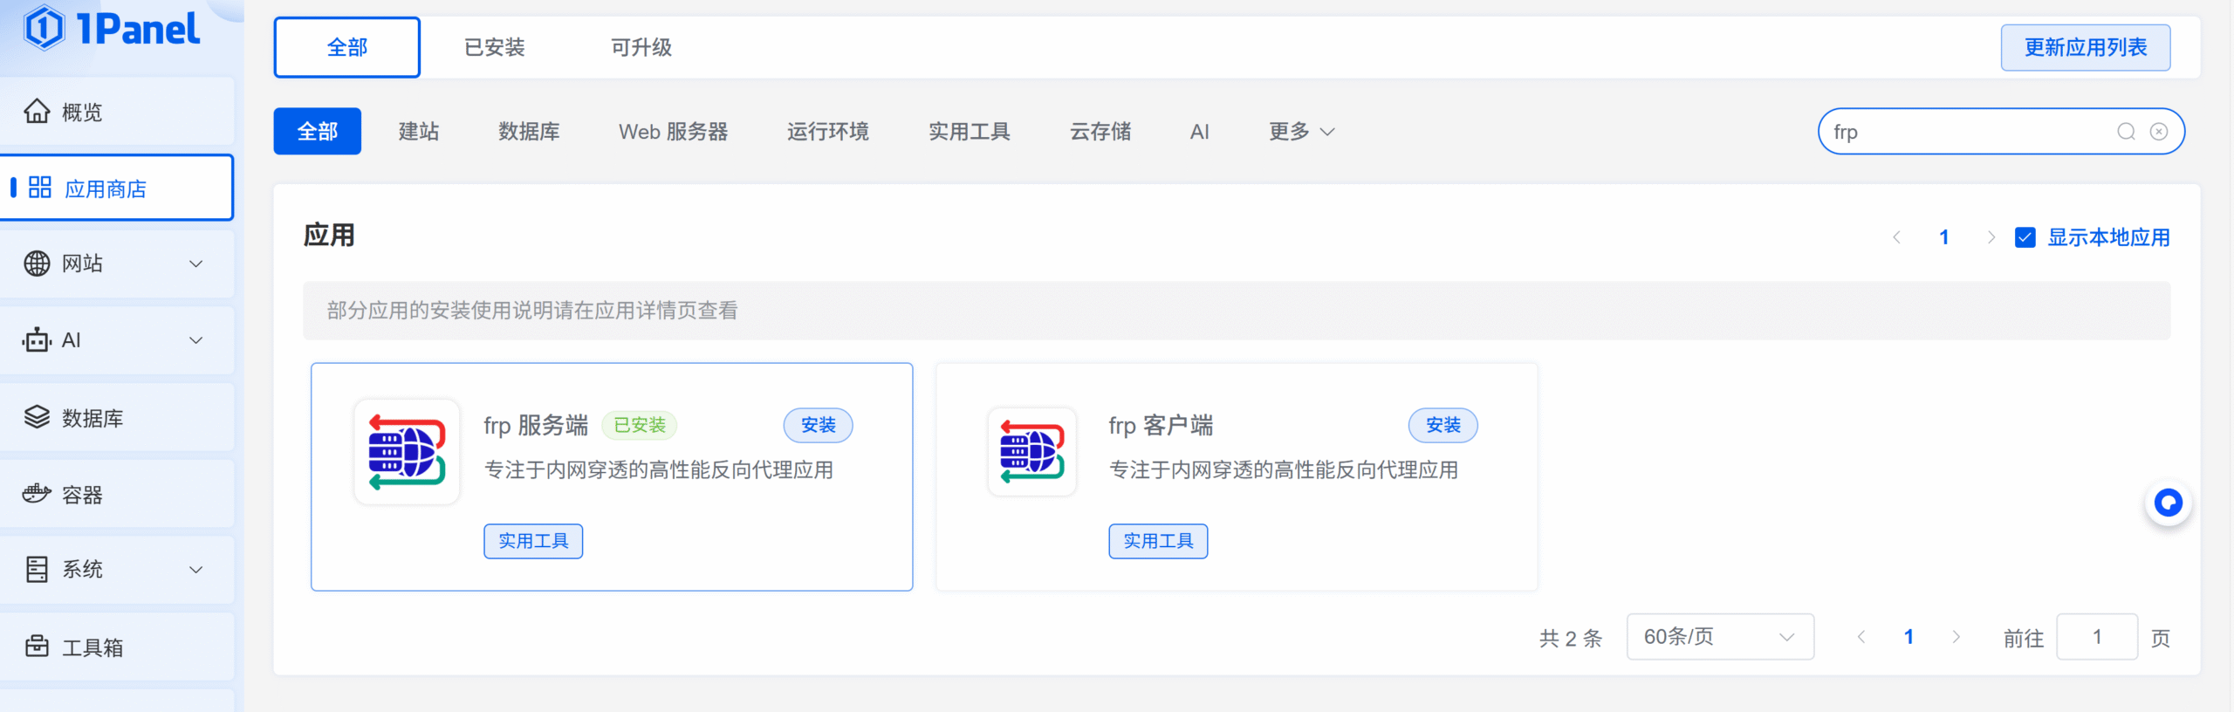
Task: Click the 应用商店 grid icon
Action: pos(40,188)
